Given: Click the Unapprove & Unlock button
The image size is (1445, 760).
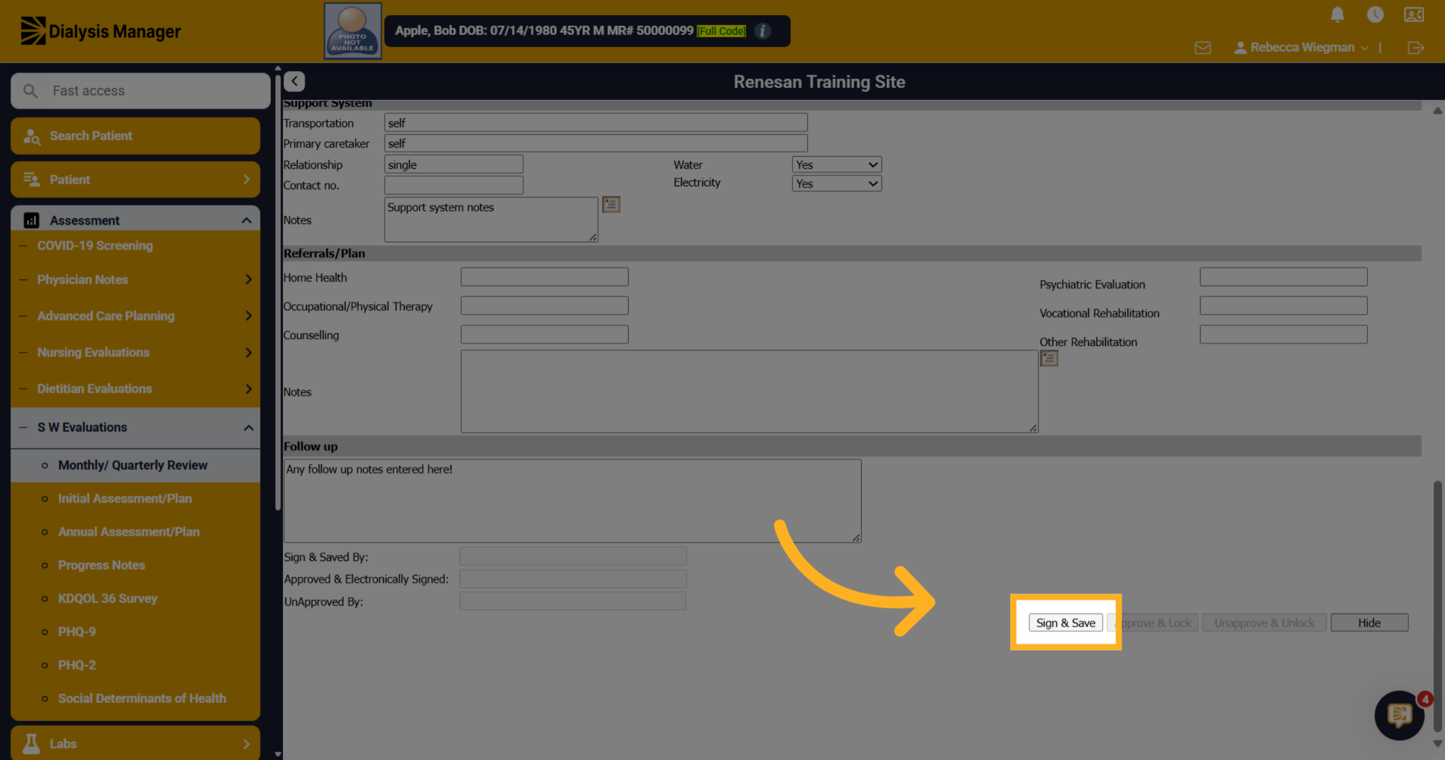Looking at the screenshot, I should coord(1264,623).
